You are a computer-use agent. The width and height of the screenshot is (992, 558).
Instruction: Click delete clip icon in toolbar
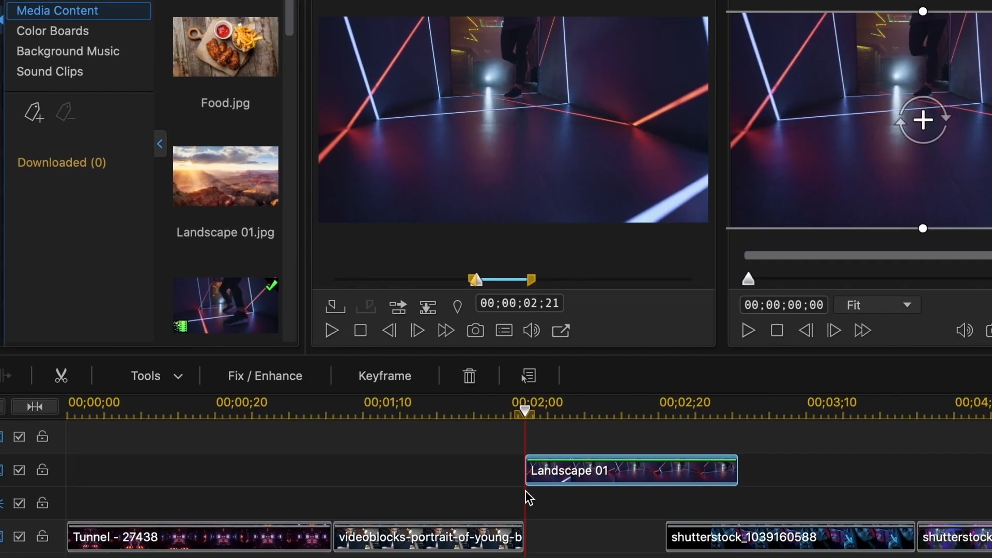(x=470, y=376)
